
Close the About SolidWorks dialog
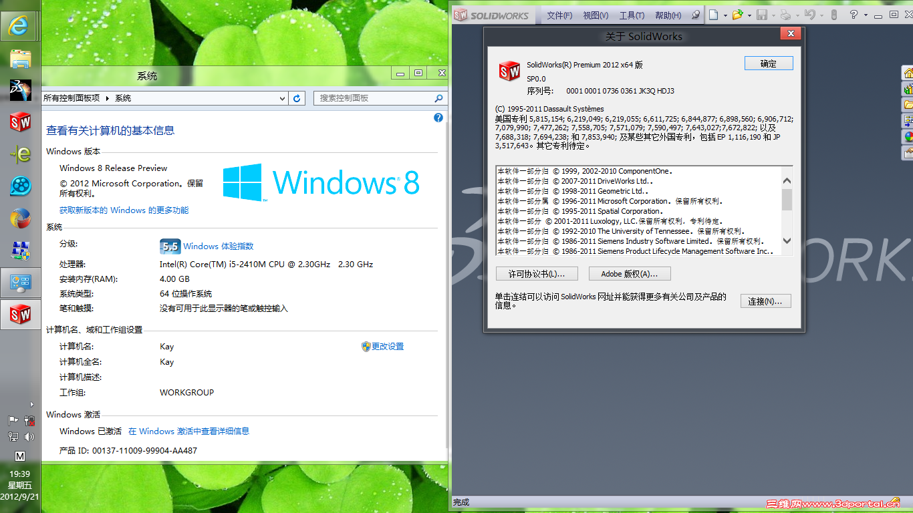(x=791, y=34)
